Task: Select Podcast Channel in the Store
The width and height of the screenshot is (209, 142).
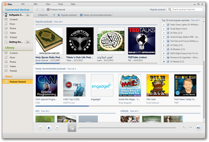Action: (18, 82)
